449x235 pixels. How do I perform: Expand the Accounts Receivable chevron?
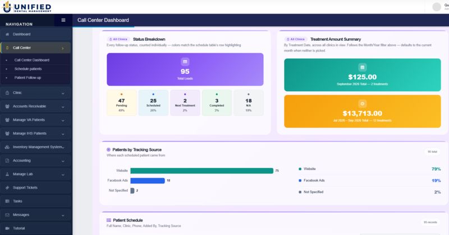63,107
